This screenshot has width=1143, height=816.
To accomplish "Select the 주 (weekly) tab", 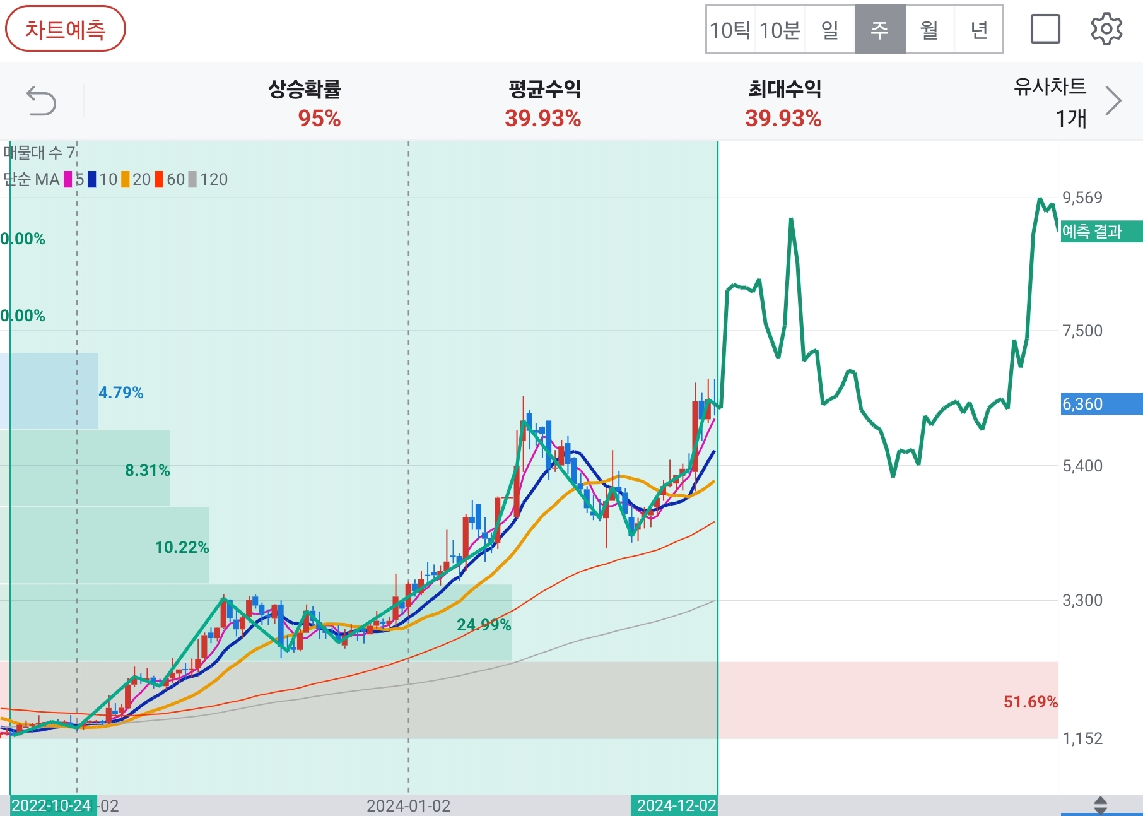I will click(x=880, y=30).
